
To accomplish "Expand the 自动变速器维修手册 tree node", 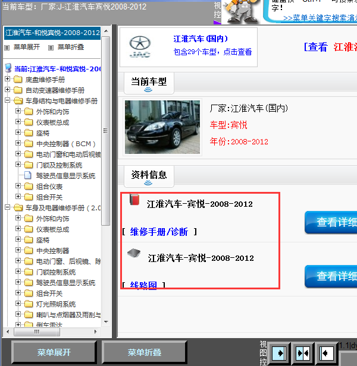I will [x=7, y=89].
